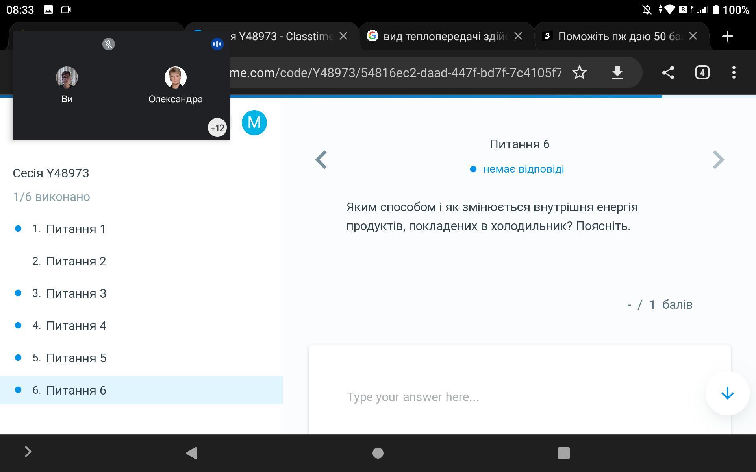Screen dimensions: 756x472
Task: Tap the scroll-down arrow floating button
Action: click(x=727, y=393)
